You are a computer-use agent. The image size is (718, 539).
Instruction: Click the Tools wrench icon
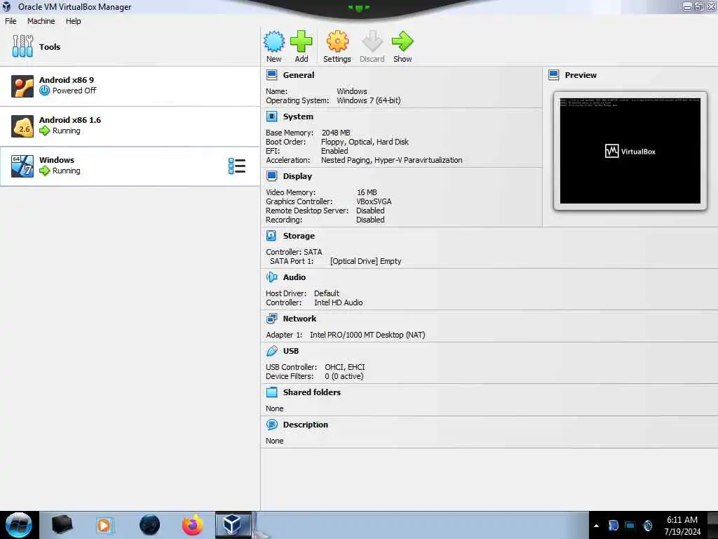click(x=22, y=46)
